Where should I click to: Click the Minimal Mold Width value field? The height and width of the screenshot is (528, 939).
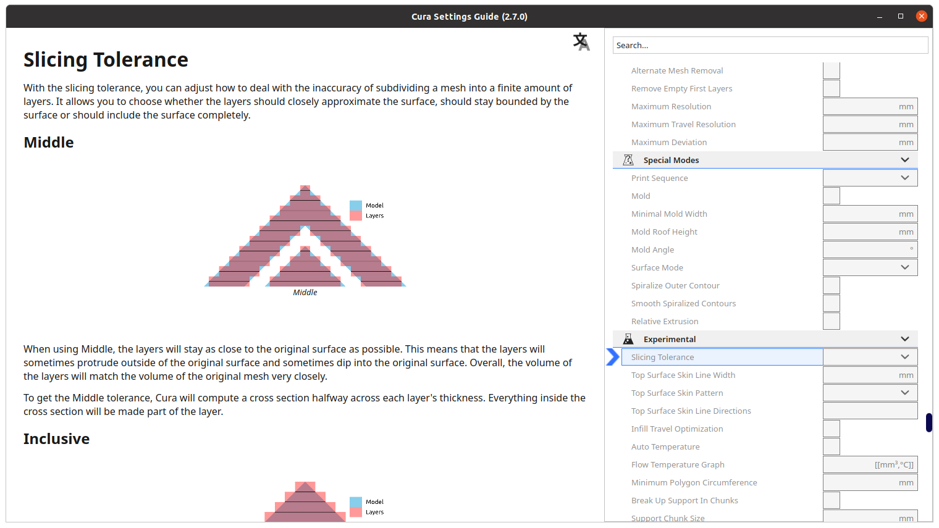click(870, 214)
